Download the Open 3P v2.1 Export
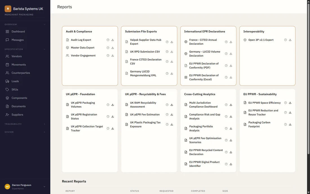Image resolution: width=310 pixels, height=194 pixels. pyautogui.click(x=290, y=40)
